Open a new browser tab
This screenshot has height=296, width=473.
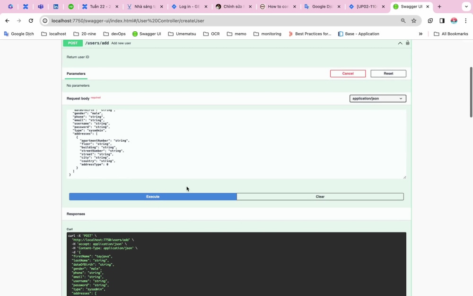(439, 6)
